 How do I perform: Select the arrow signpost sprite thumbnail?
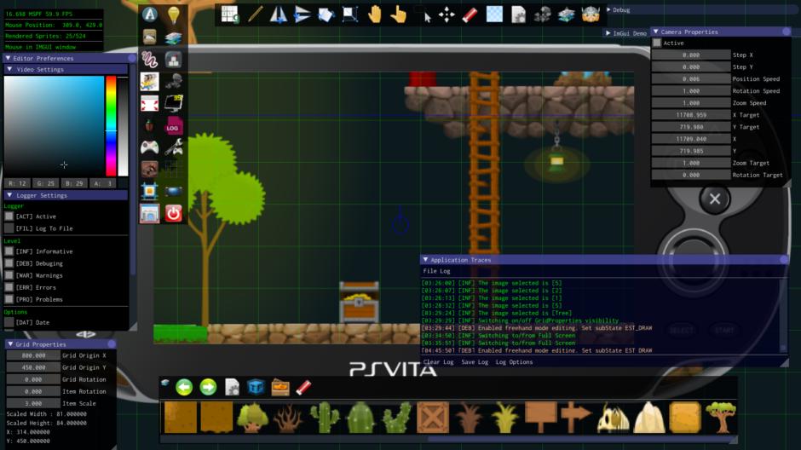click(x=577, y=418)
